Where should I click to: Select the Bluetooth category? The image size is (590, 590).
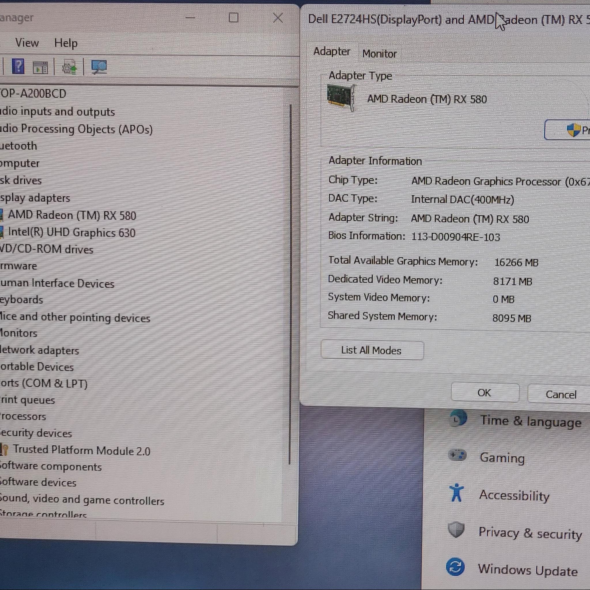pos(18,146)
